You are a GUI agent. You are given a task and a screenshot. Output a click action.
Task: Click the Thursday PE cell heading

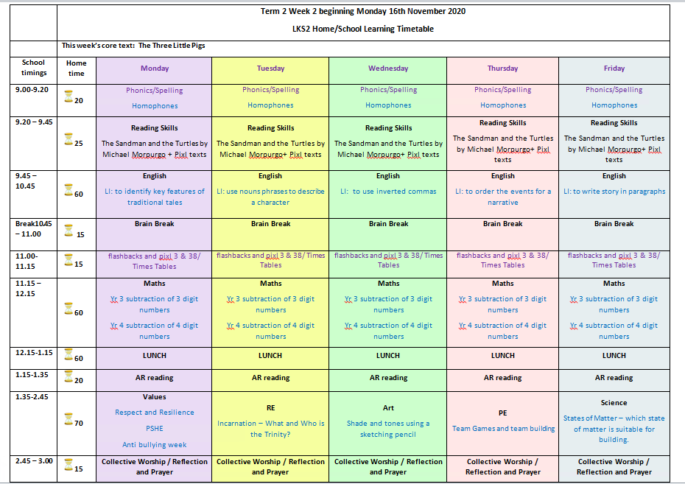click(x=502, y=413)
